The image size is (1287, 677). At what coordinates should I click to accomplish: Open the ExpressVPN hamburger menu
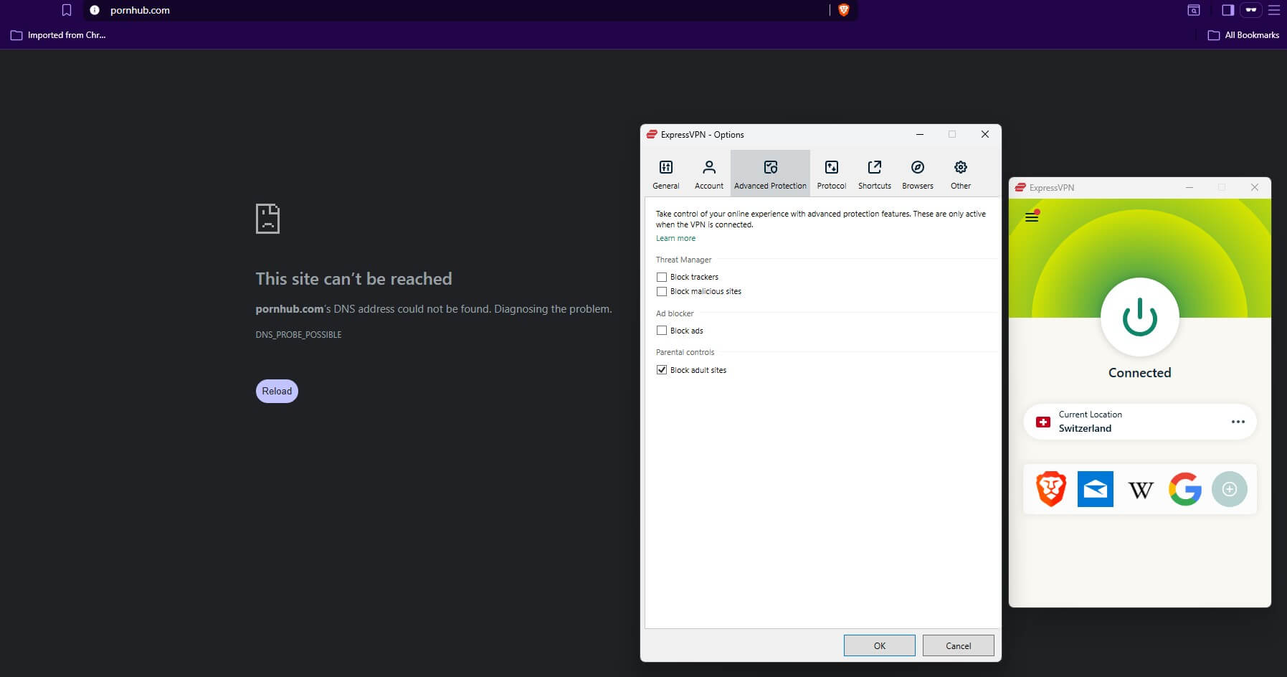[1032, 217]
